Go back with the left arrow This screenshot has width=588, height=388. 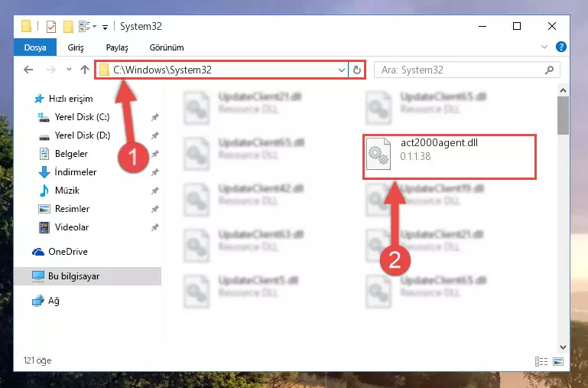pyautogui.click(x=28, y=70)
